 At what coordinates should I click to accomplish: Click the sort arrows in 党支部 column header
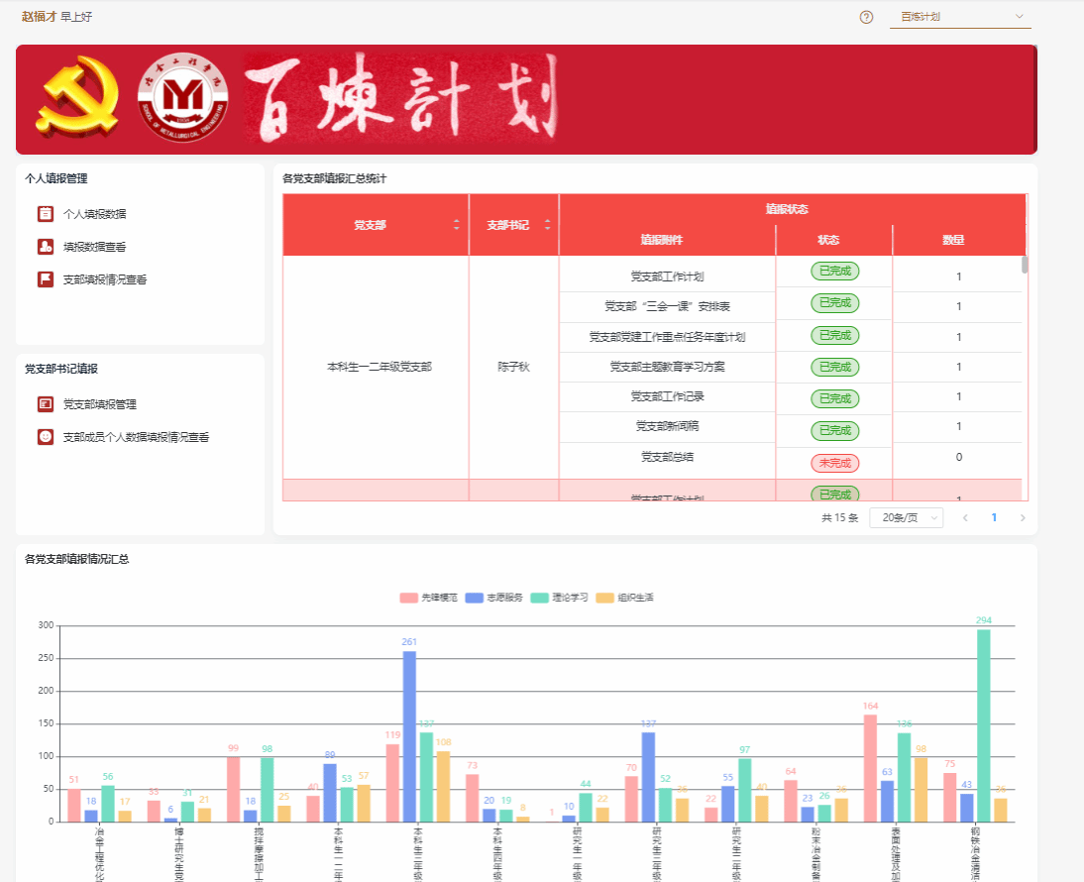pos(457,225)
